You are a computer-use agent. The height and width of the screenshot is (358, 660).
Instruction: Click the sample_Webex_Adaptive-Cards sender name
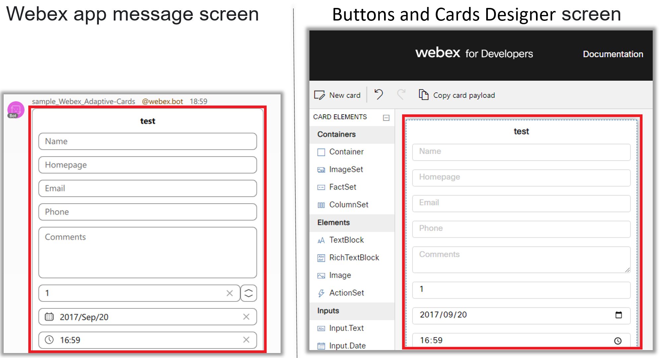pyautogui.click(x=84, y=101)
